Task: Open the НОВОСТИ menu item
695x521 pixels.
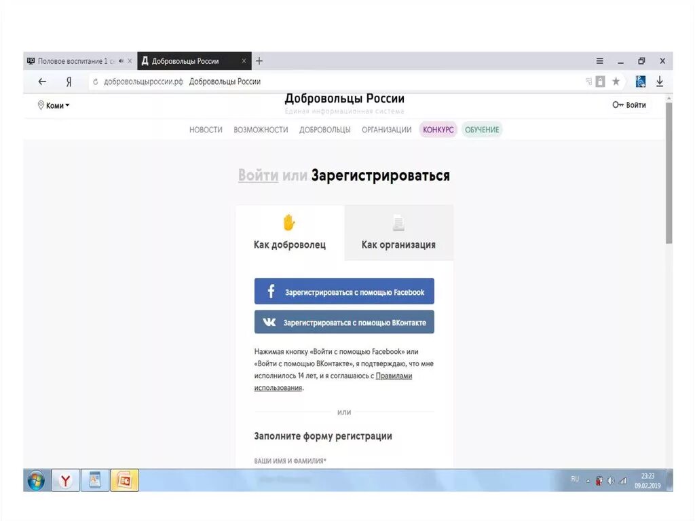Action: 206,130
